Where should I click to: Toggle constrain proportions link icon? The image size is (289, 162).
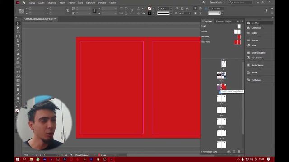(x=68, y=11)
